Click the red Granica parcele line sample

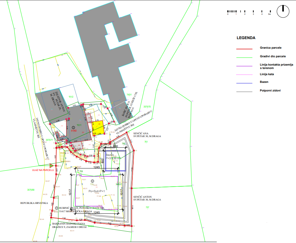tap(244, 49)
